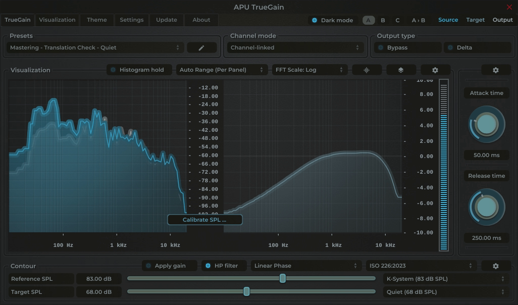This screenshot has width=518, height=305.
Task: Click the 50.00 ms attack value
Action: pyautogui.click(x=487, y=156)
